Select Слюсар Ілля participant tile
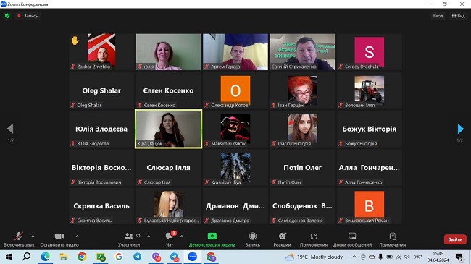The height and width of the screenshot is (264, 471). click(169, 168)
